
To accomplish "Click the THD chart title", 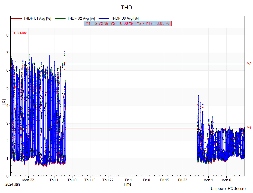I will tap(126, 7).
